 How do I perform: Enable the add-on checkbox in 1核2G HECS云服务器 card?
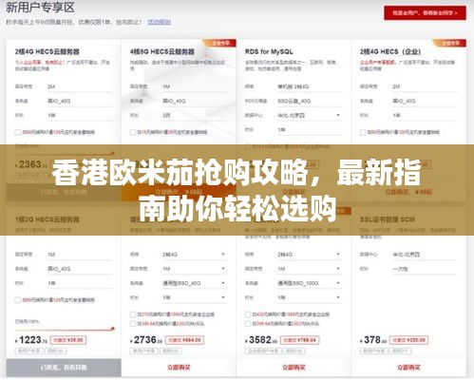click(18, 299)
